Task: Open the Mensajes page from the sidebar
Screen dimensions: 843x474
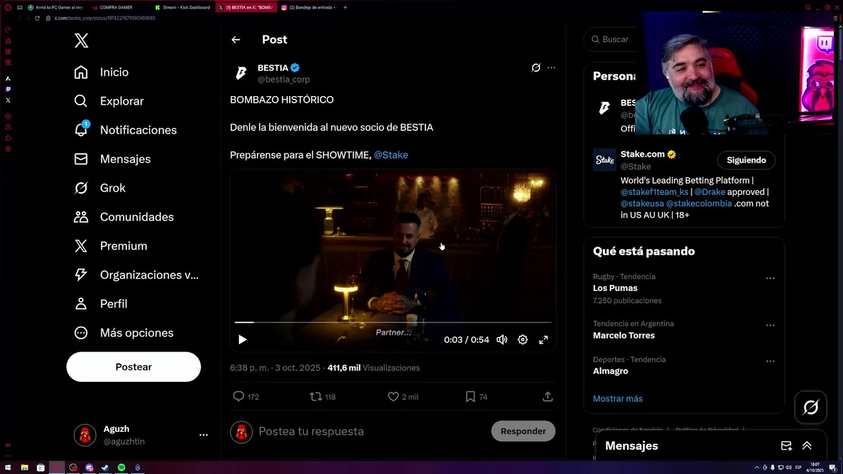Action: [x=112, y=159]
